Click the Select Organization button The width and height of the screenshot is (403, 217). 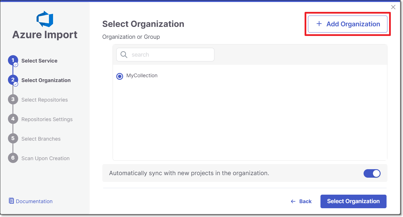353,201
